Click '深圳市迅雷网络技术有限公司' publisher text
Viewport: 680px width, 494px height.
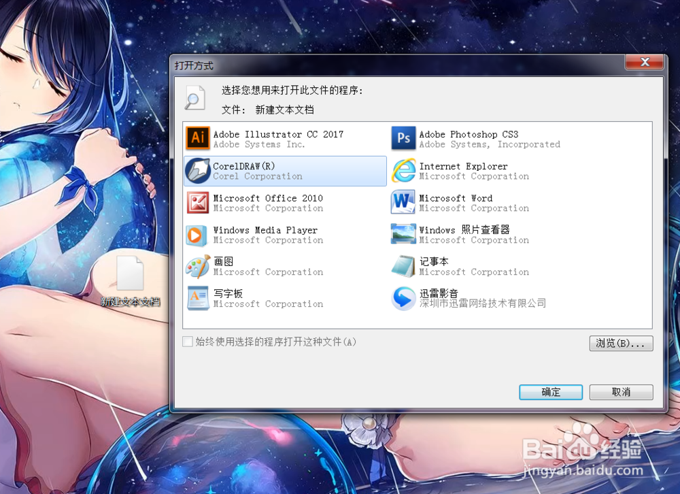[x=482, y=303]
